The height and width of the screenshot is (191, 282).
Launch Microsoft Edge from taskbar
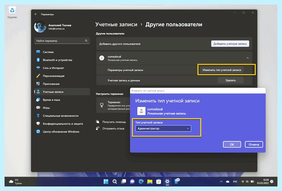[x=141, y=181]
